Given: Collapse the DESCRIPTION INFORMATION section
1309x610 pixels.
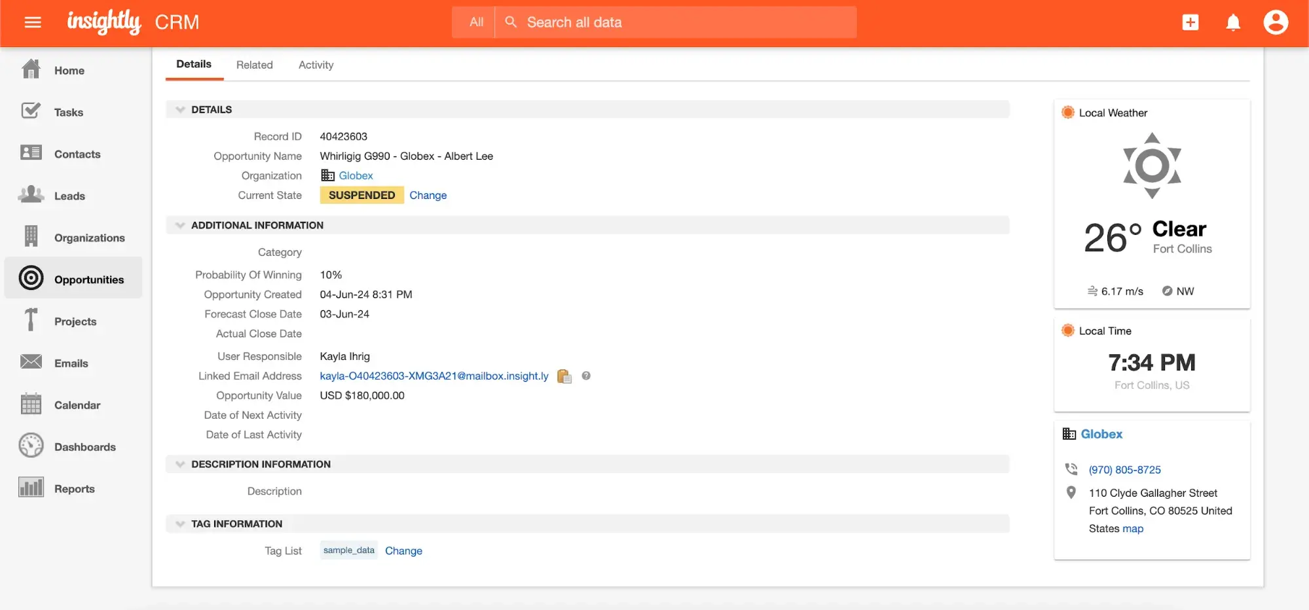Looking at the screenshot, I should click(x=180, y=464).
